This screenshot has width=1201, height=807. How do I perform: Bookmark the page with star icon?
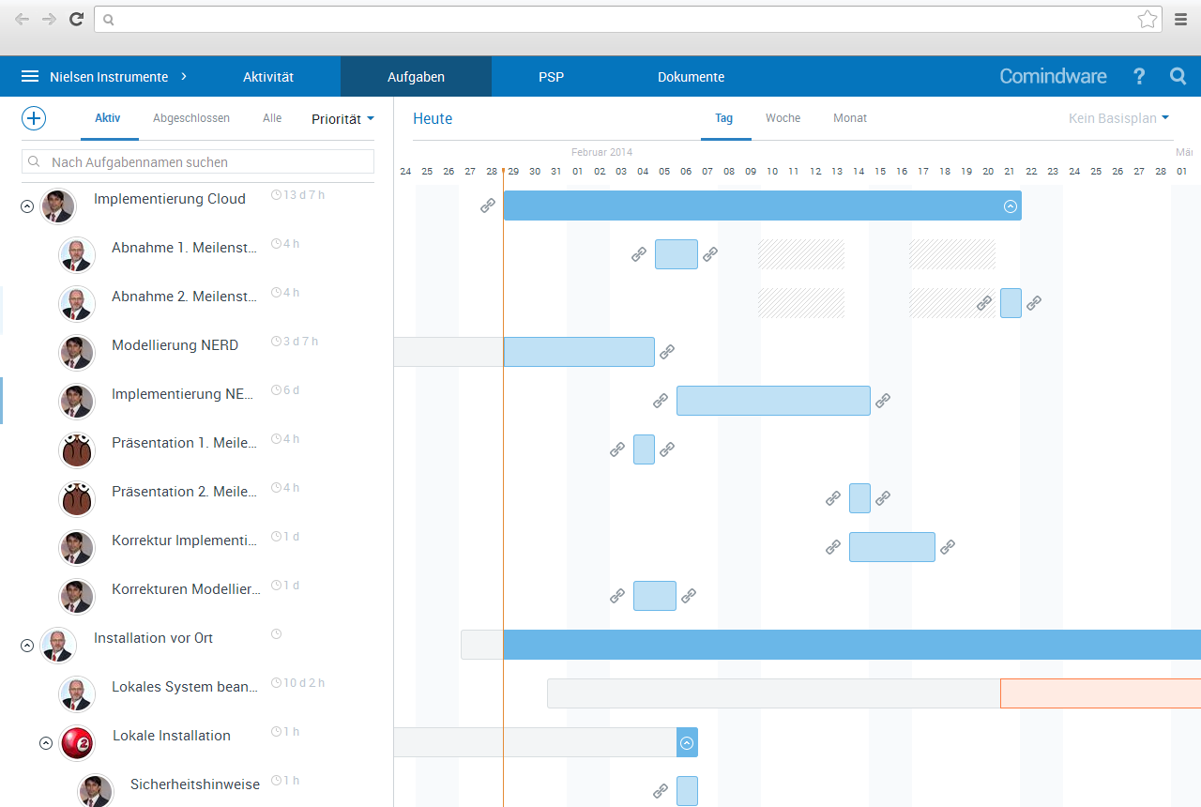[1147, 19]
